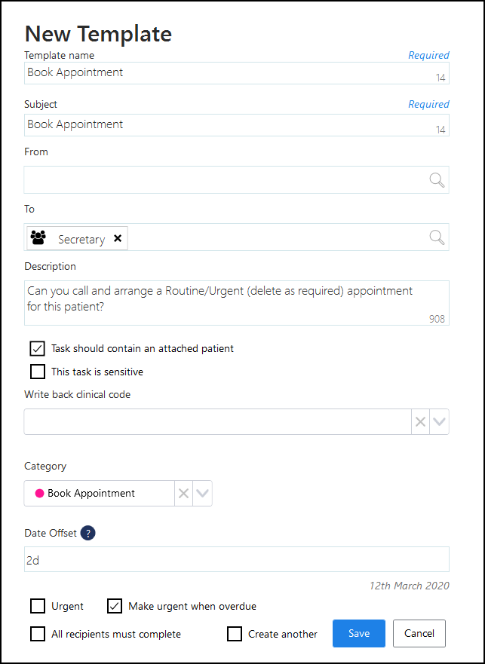Remove the Secretary recipient tag
The image size is (485, 664).
pyautogui.click(x=118, y=238)
